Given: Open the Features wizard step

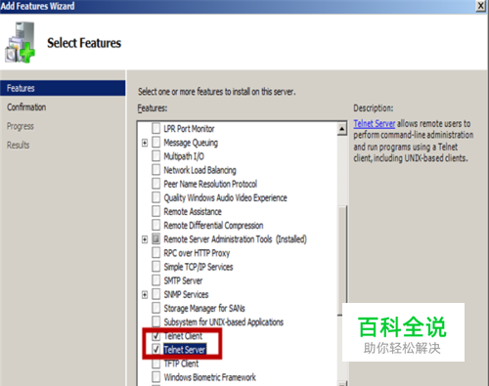Looking at the screenshot, I should coord(63,88).
